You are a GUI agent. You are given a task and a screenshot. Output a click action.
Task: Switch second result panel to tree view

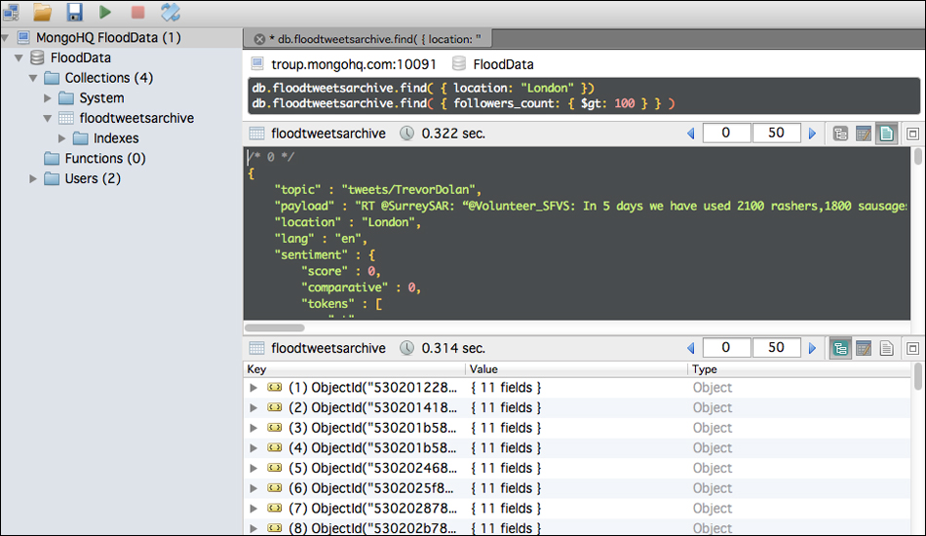click(840, 348)
